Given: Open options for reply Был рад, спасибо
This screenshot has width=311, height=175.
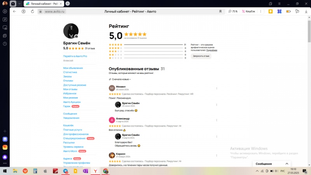Looking at the screenshot, I should point(217,105).
